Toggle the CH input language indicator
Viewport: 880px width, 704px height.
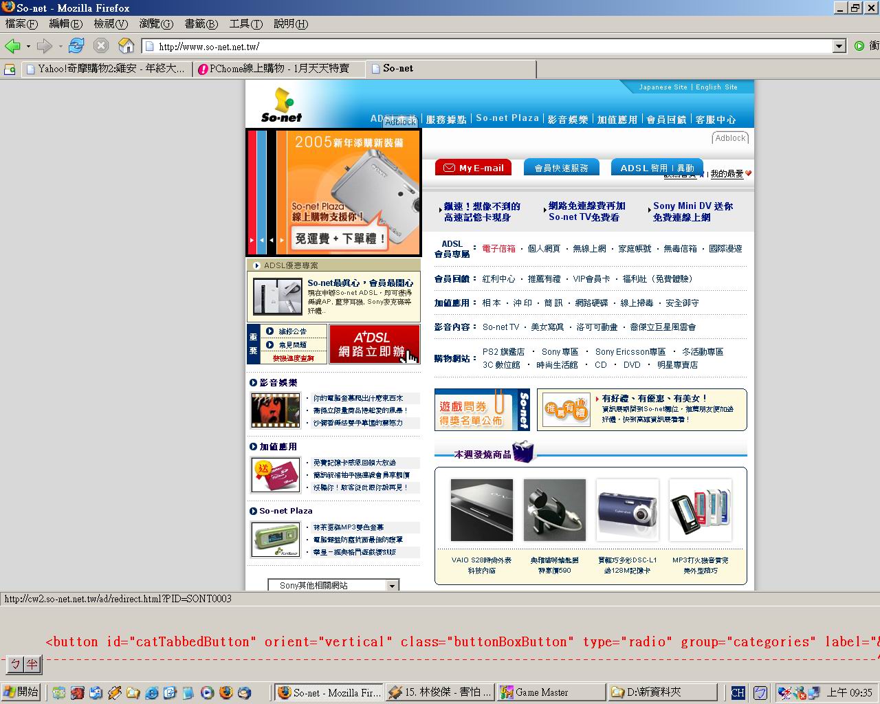[738, 692]
